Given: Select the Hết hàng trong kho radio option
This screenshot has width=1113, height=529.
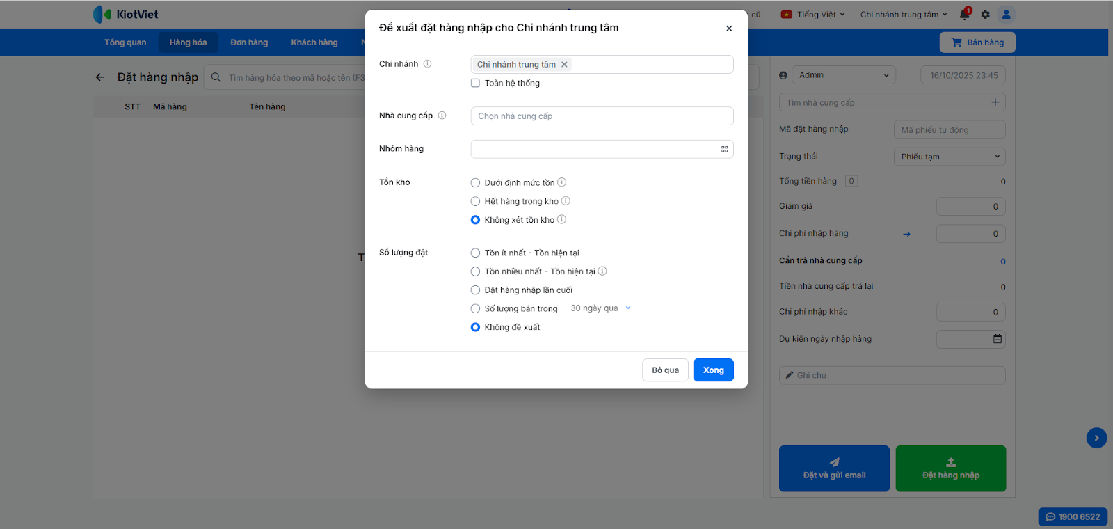Looking at the screenshot, I should [x=476, y=201].
